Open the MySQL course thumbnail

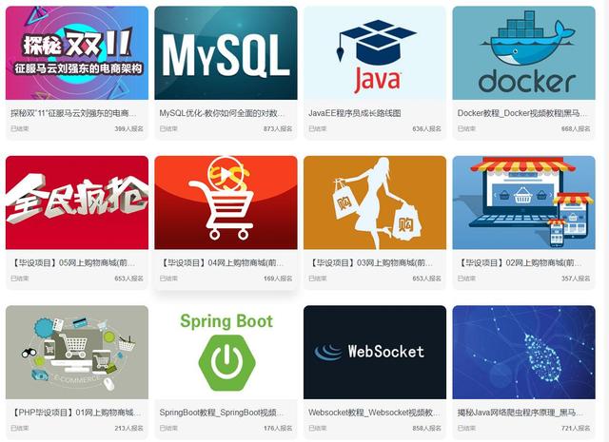point(226,53)
